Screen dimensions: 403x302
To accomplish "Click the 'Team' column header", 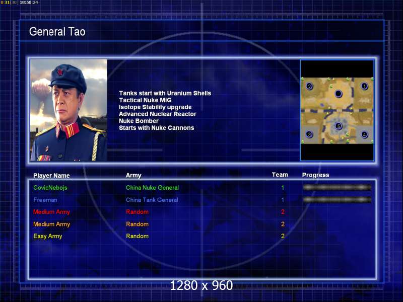I will (x=280, y=175).
